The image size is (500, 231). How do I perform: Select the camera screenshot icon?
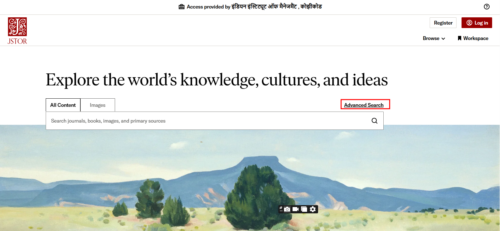[x=287, y=209]
